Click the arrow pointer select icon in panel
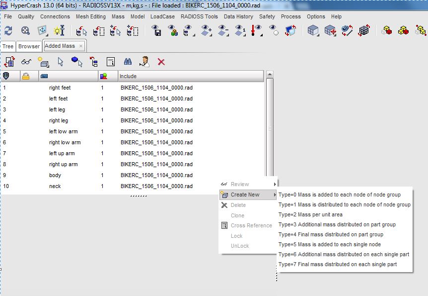 (60, 62)
